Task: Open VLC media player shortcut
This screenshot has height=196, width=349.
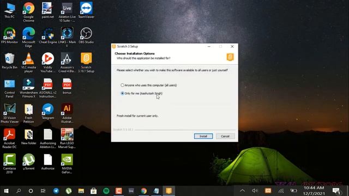Action: pyautogui.click(x=29, y=63)
